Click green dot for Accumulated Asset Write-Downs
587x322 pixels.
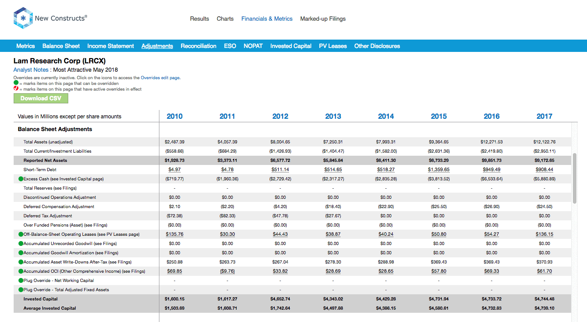click(21, 262)
